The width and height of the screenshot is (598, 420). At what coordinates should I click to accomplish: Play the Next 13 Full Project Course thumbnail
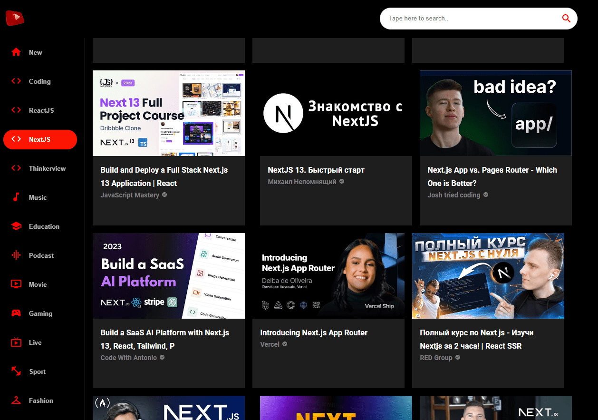point(169,113)
